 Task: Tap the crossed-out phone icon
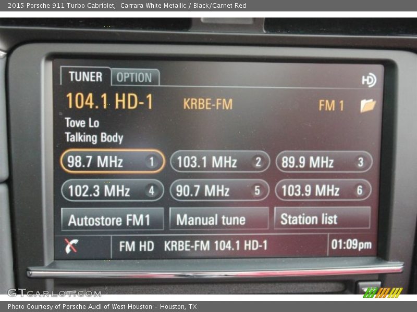[x=71, y=245]
